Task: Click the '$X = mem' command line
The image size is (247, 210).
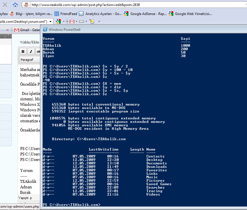Action: click(82, 84)
